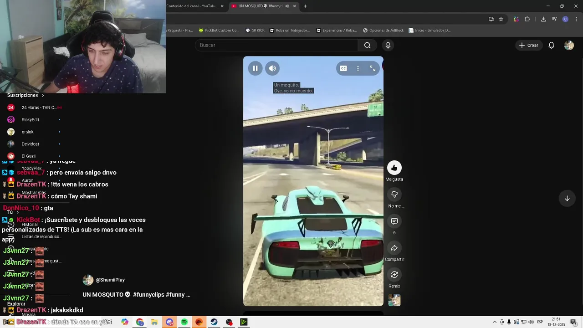Switch to Contenido del canal tab

coord(191,6)
